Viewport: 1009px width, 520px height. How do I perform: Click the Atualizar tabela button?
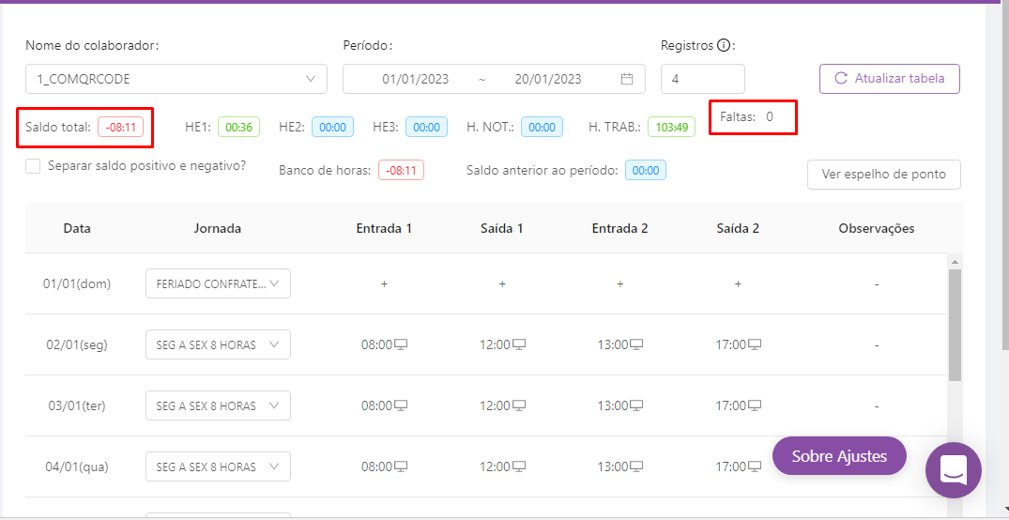click(889, 79)
